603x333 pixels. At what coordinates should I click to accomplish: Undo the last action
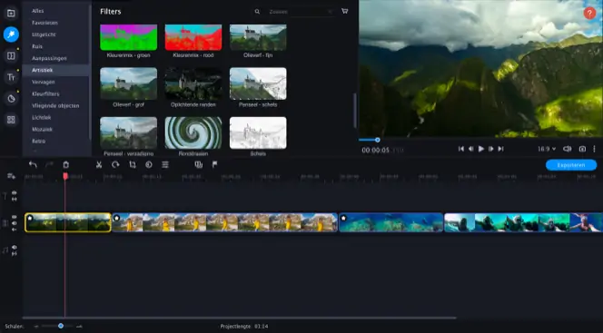(x=33, y=165)
